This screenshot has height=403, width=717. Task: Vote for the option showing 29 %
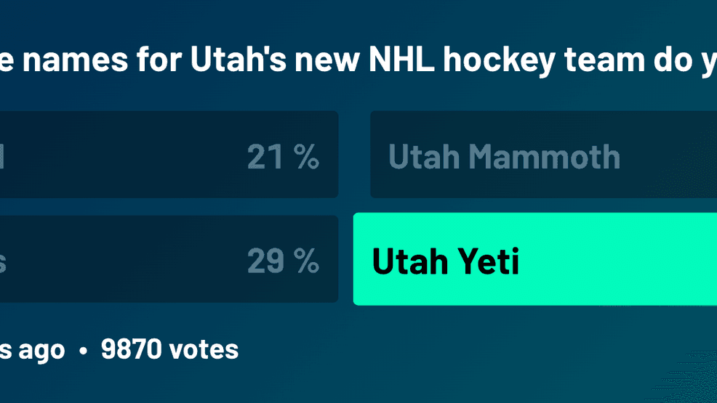tap(167, 259)
